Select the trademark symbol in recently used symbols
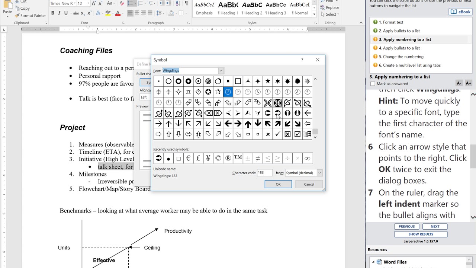 click(238, 158)
